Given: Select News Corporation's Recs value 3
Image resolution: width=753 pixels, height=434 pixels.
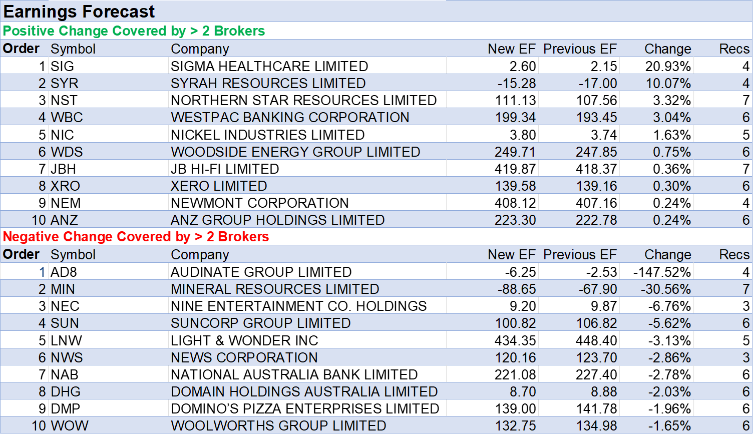Looking at the screenshot, I should (x=745, y=358).
